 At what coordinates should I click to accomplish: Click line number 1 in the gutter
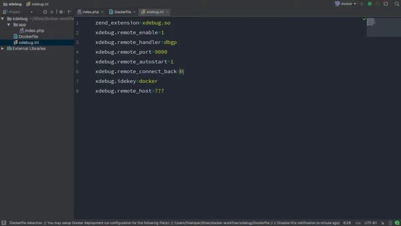pos(77,23)
